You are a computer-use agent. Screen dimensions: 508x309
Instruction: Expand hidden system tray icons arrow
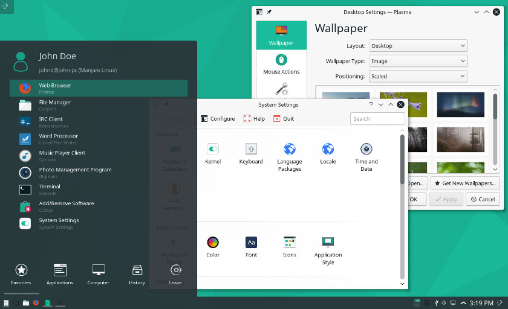pyautogui.click(x=463, y=303)
